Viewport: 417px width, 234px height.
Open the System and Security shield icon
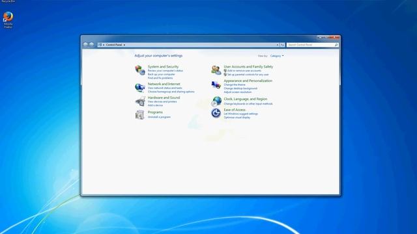140,70
